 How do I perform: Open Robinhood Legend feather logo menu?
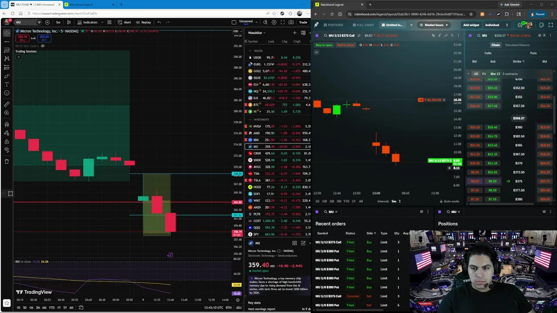coord(316,25)
